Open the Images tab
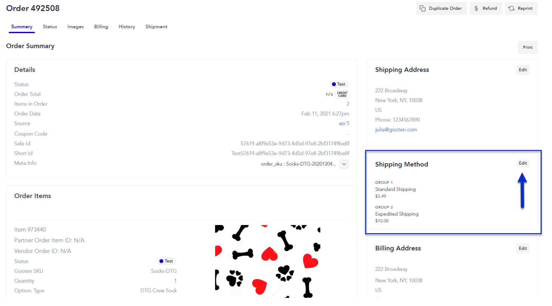The width and height of the screenshot is (552, 306). pyautogui.click(x=76, y=27)
